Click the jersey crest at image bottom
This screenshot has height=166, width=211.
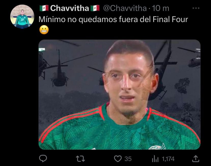tap(157, 147)
